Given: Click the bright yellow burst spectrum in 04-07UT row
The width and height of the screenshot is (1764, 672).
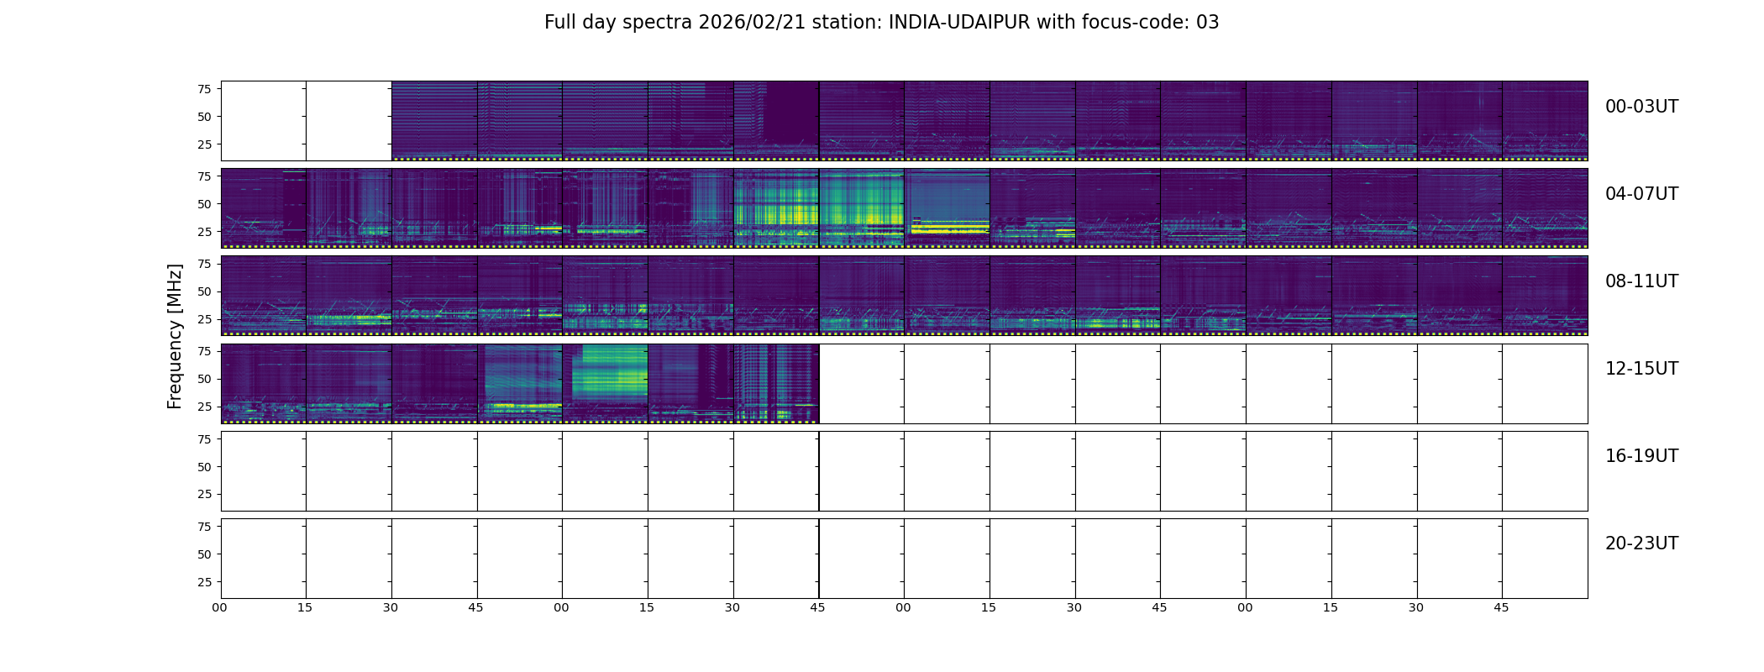Looking at the screenshot, I should pyautogui.click(x=861, y=208).
